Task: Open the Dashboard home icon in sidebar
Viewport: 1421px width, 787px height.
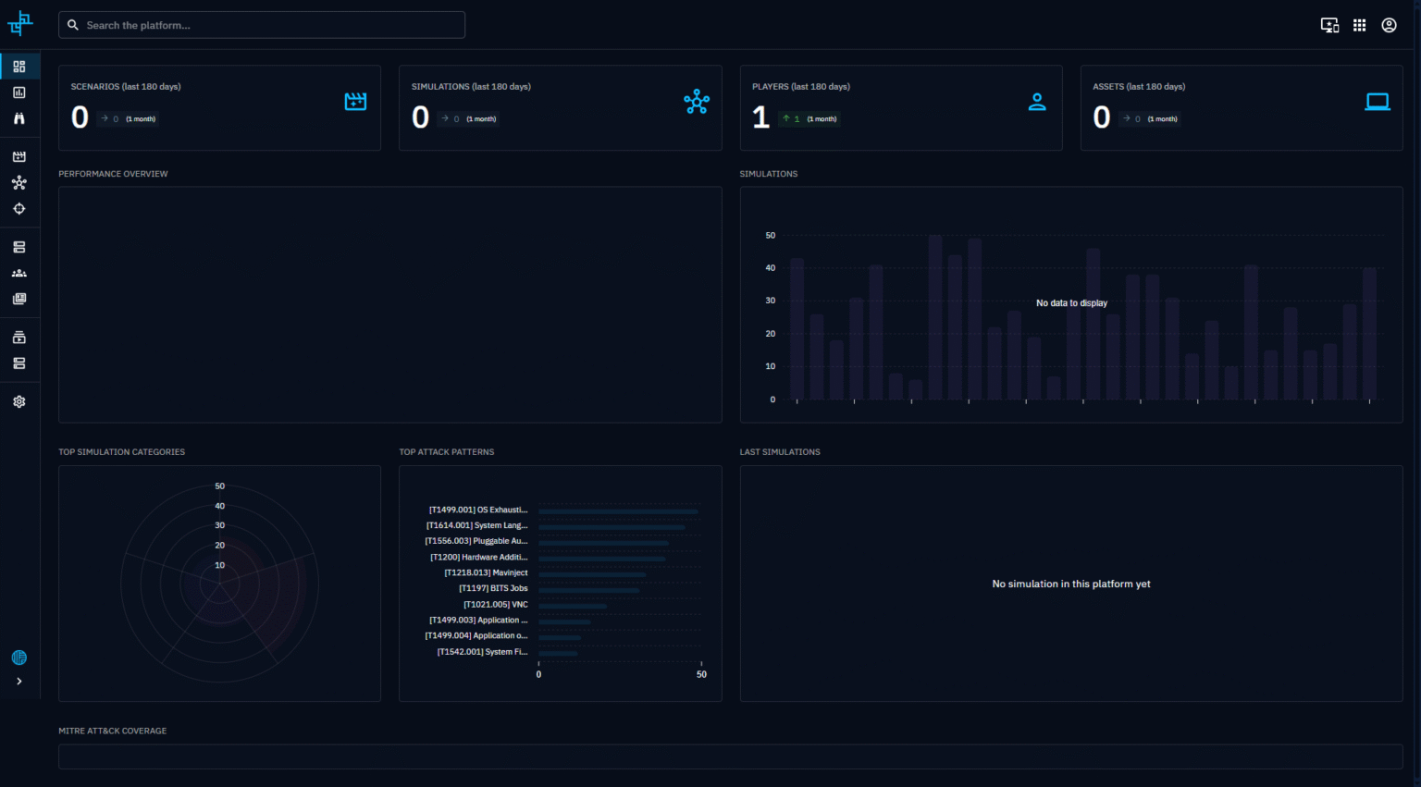Action: point(19,67)
